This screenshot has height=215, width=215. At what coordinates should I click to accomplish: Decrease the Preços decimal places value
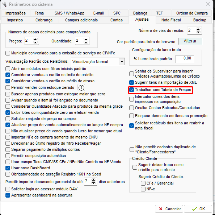pos(35,42)
